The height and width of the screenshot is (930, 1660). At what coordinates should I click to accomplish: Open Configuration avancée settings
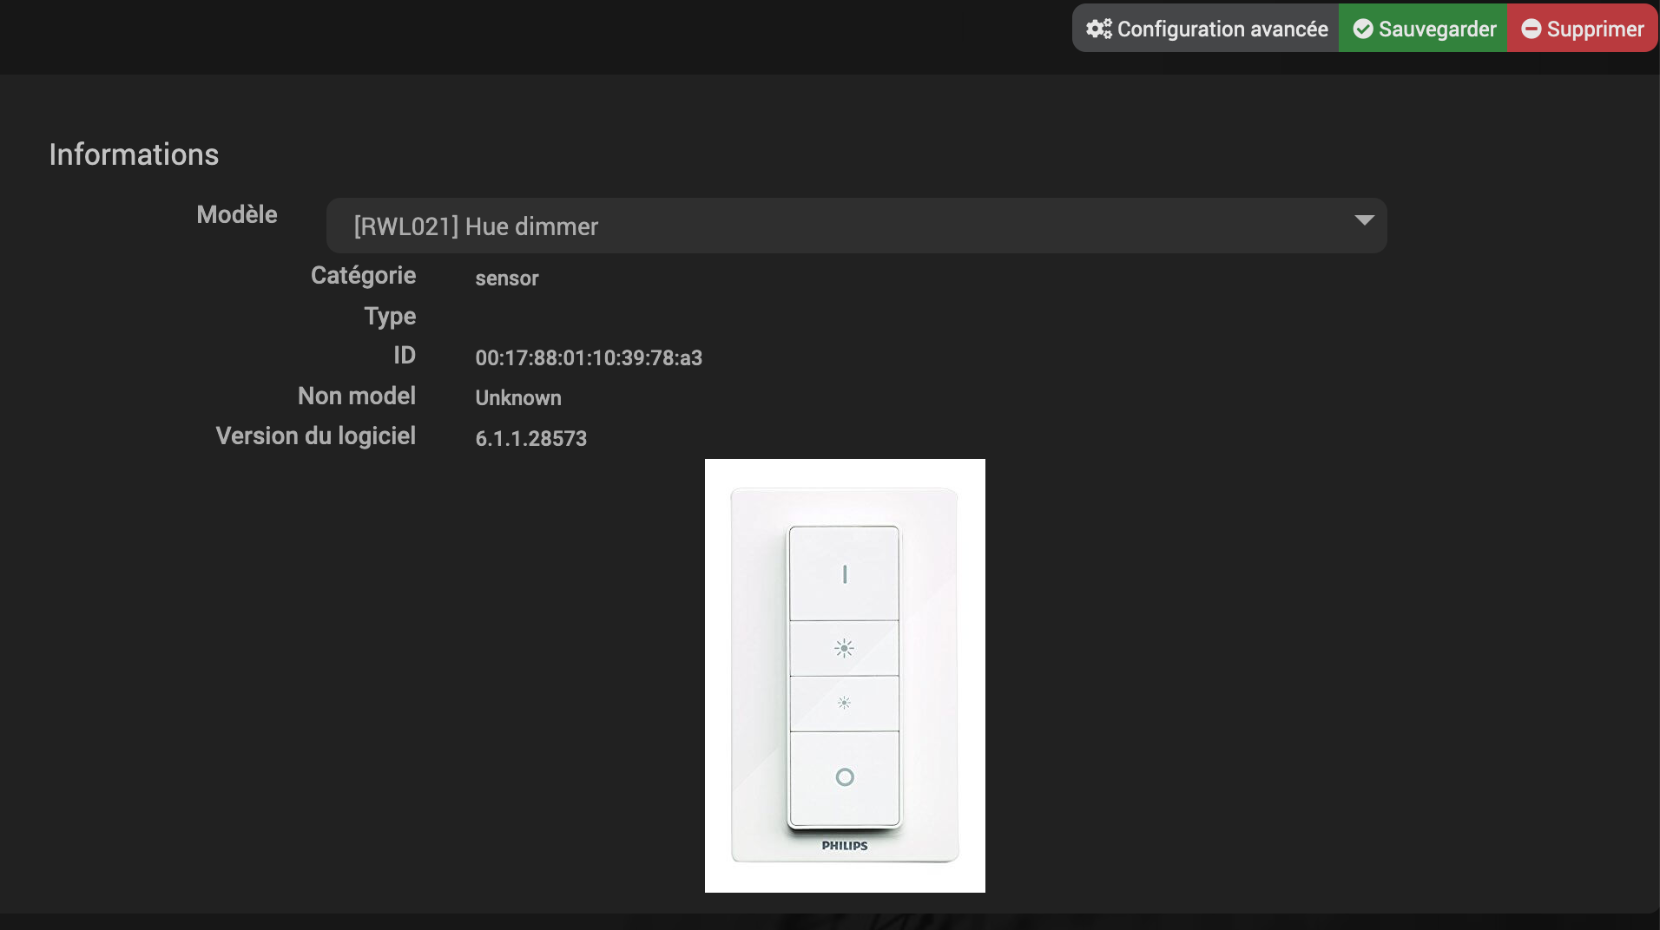point(1206,29)
